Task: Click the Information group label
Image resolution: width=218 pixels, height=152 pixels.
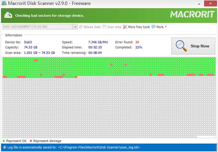Action: [x=14, y=35]
